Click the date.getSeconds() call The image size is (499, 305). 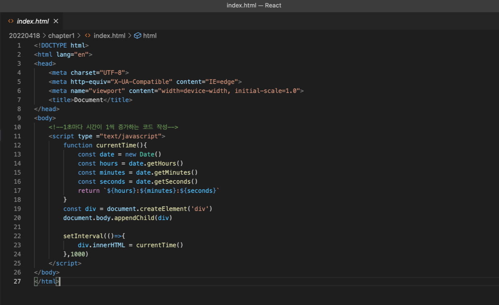pos(167,182)
